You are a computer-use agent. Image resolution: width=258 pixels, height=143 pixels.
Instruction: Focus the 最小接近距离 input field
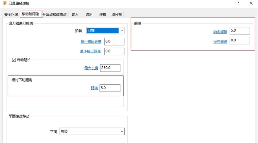[x=114, y=51]
